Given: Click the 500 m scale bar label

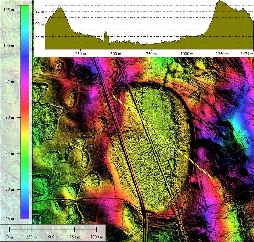Looking at the screenshot, I should (x=53, y=237).
